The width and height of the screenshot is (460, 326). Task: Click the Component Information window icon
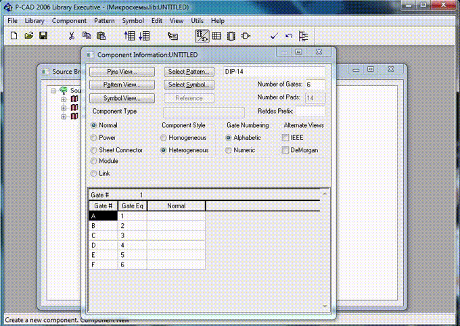[90, 55]
